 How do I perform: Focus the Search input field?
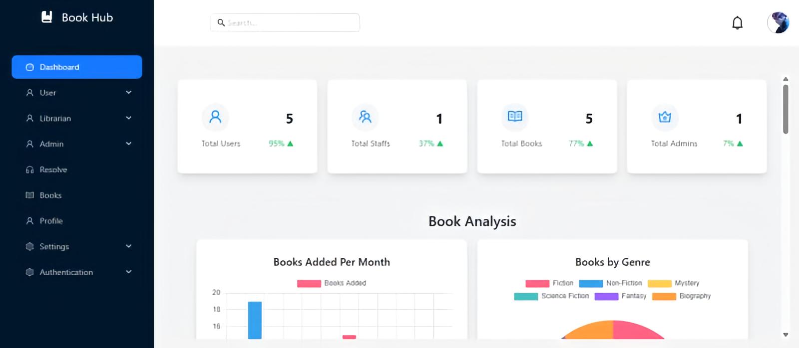pos(291,23)
